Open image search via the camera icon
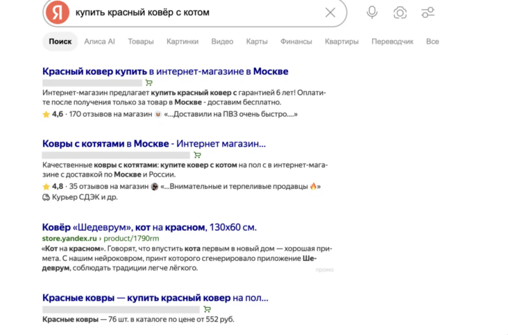 point(400,13)
